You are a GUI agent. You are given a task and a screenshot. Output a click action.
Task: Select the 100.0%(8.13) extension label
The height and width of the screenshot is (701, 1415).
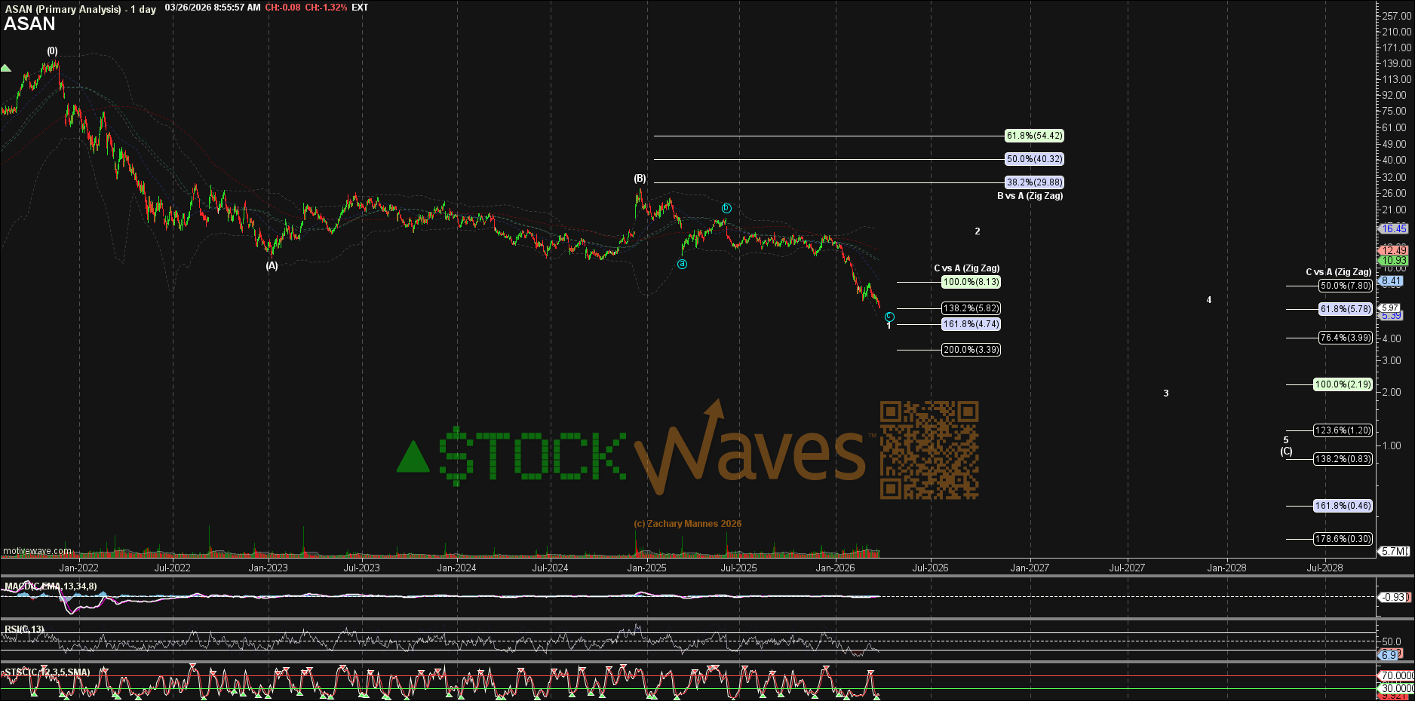point(971,282)
